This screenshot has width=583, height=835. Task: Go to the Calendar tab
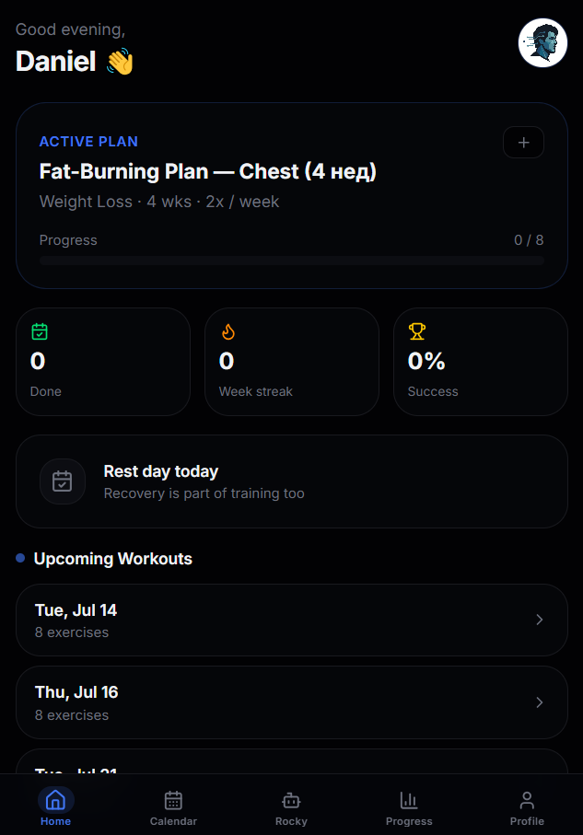tap(173, 807)
